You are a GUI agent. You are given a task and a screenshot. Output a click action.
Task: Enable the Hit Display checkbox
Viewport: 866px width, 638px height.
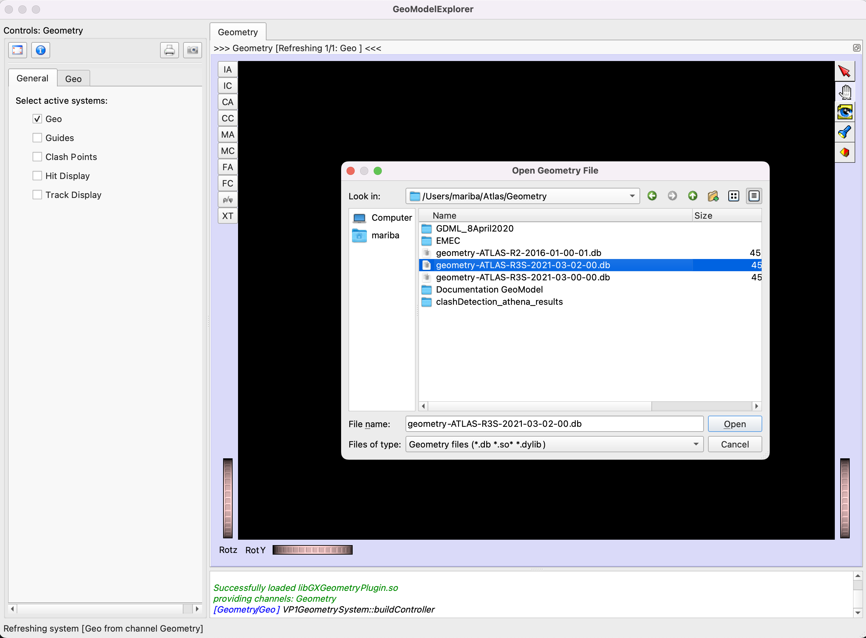point(37,176)
